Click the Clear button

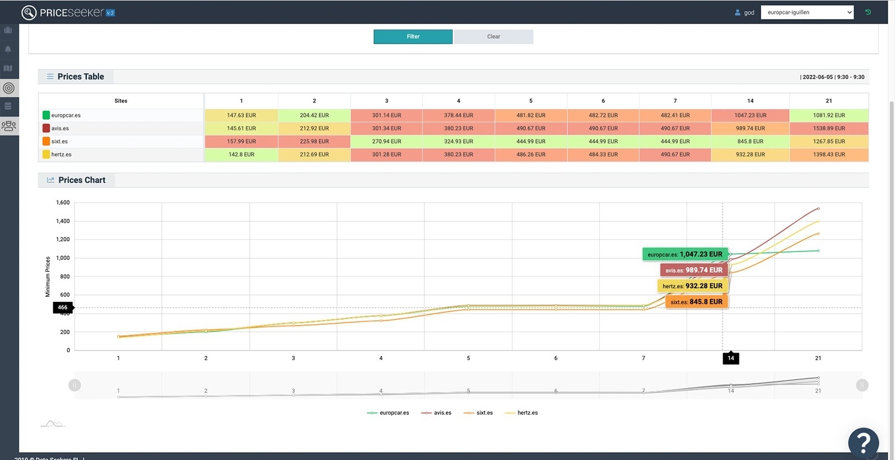coord(493,36)
